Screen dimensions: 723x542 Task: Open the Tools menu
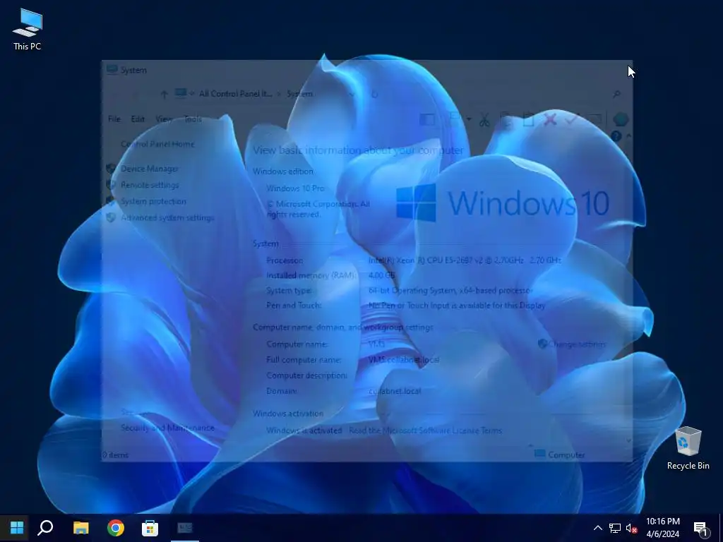[193, 119]
